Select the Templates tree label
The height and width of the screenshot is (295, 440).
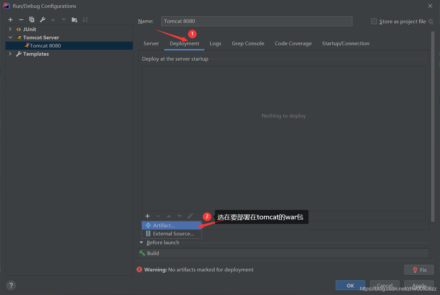click(36, 54)
